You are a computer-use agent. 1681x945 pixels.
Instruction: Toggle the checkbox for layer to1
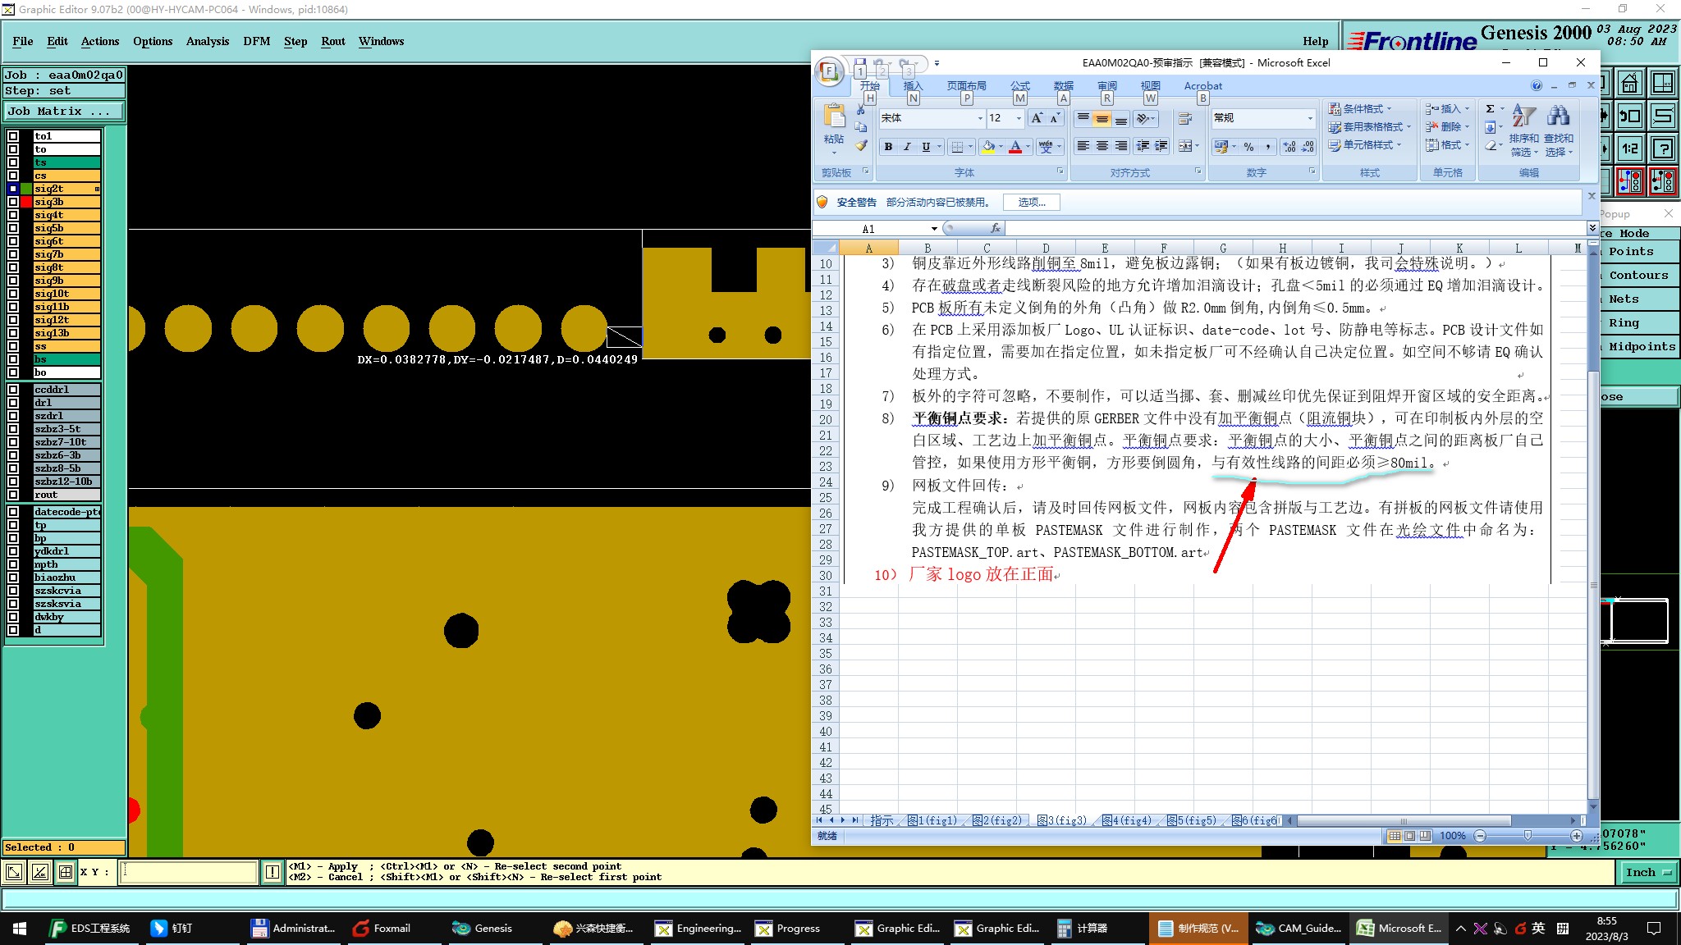[x=13, y=136]
